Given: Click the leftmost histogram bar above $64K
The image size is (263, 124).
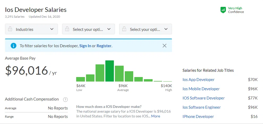Looking at the screenshot, I should [x=80, y=79].
